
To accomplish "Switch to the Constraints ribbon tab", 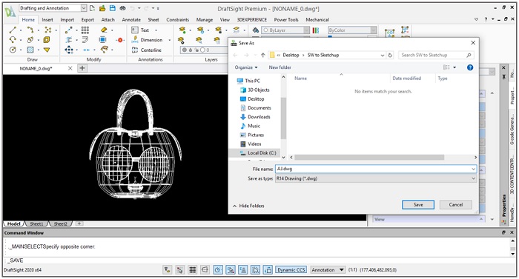I will coord(178,20).
